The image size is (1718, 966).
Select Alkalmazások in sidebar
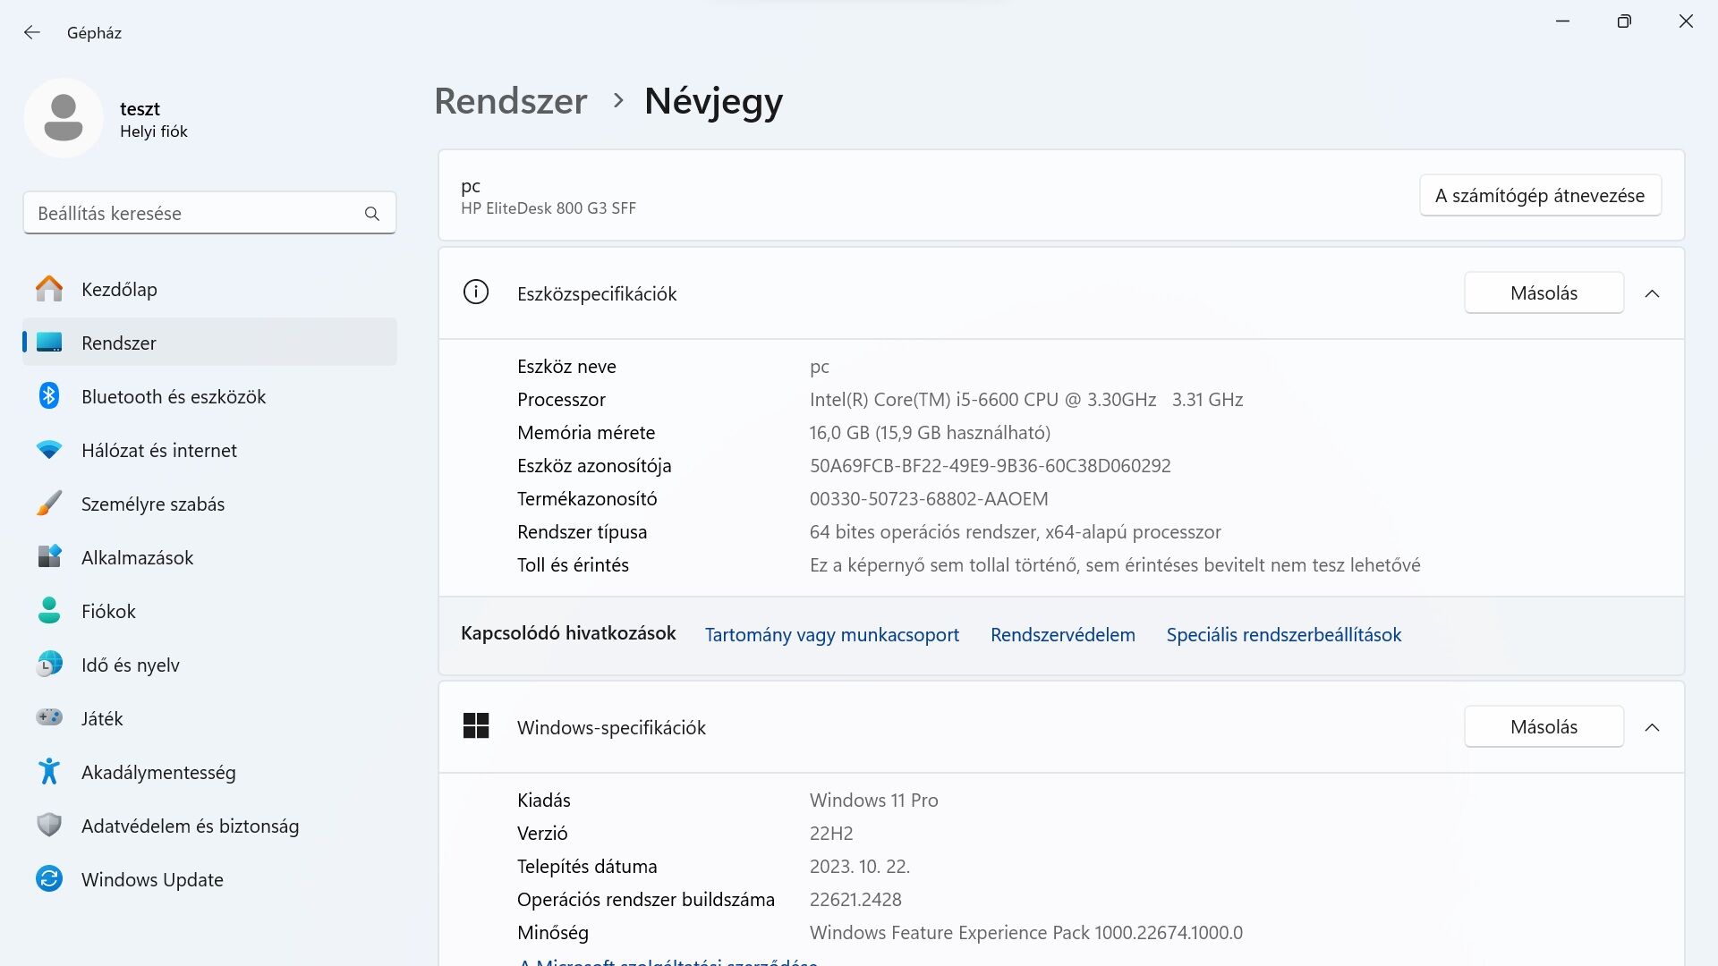coord(209,557)
